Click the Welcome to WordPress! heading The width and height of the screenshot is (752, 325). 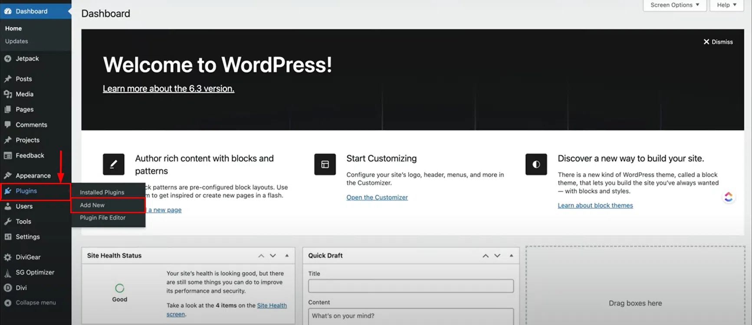(x=217, y=65)
